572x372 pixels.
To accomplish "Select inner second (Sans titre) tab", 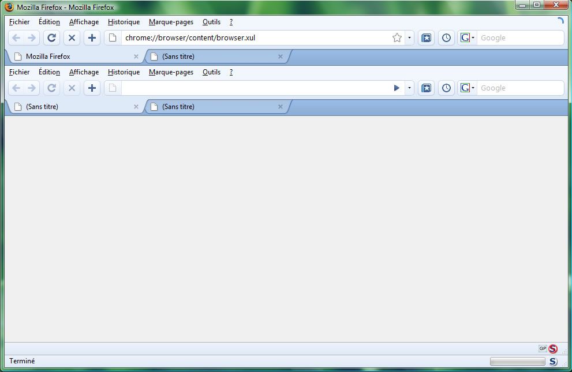I will (217, 107).
